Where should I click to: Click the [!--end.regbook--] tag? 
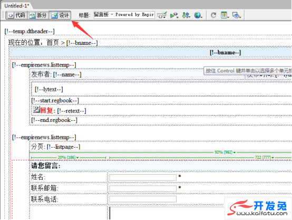pos(54,120)
